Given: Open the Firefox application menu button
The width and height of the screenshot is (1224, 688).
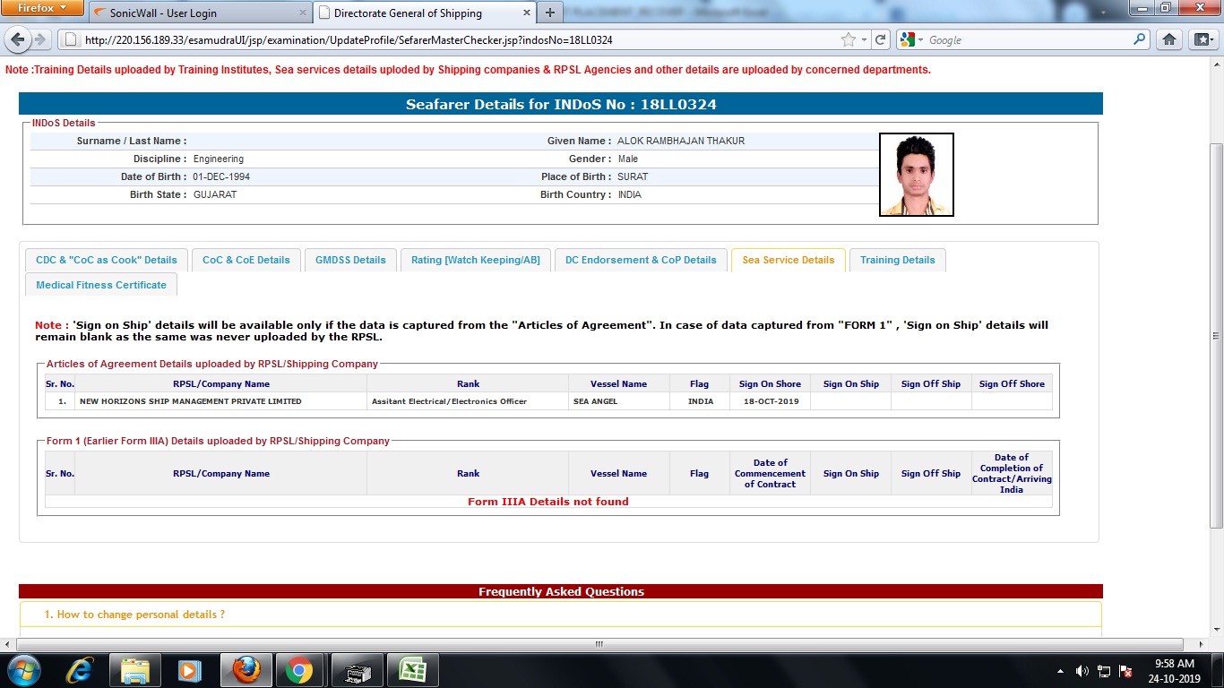Looking at the screenshot, I should 42,8.
